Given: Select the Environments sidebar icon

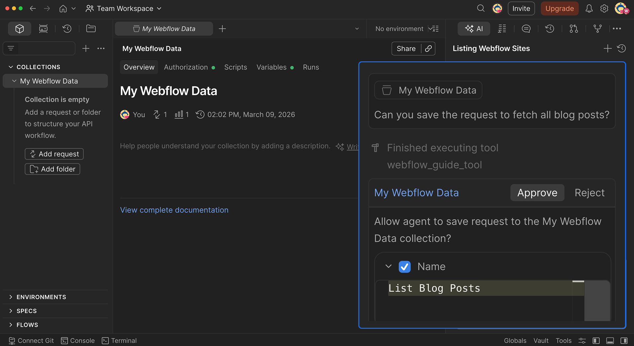Looking at the screenshot, I should tap(43, 29).
